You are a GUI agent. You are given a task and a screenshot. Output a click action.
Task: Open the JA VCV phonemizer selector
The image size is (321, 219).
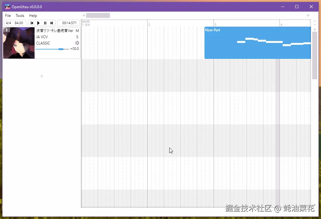pyautogui.click(x=42, y=37)
